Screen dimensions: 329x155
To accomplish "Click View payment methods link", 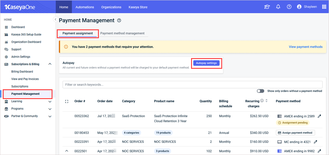I will pos(306,47).
